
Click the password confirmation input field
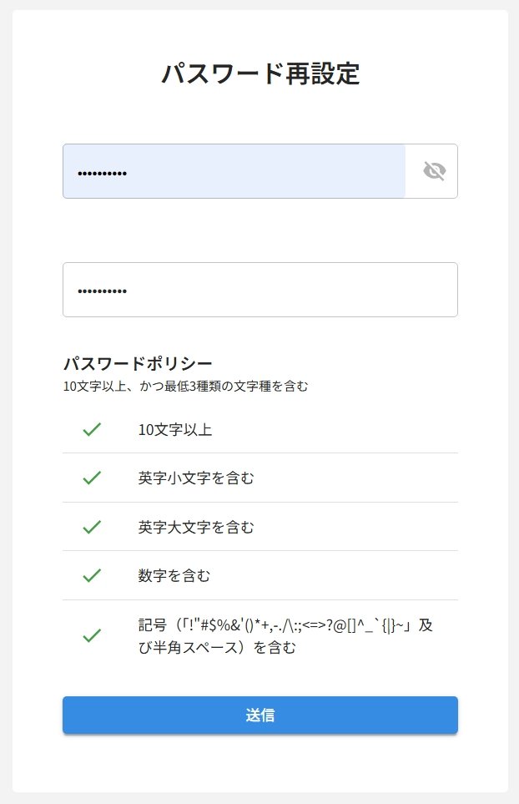[x=259, y=290]
